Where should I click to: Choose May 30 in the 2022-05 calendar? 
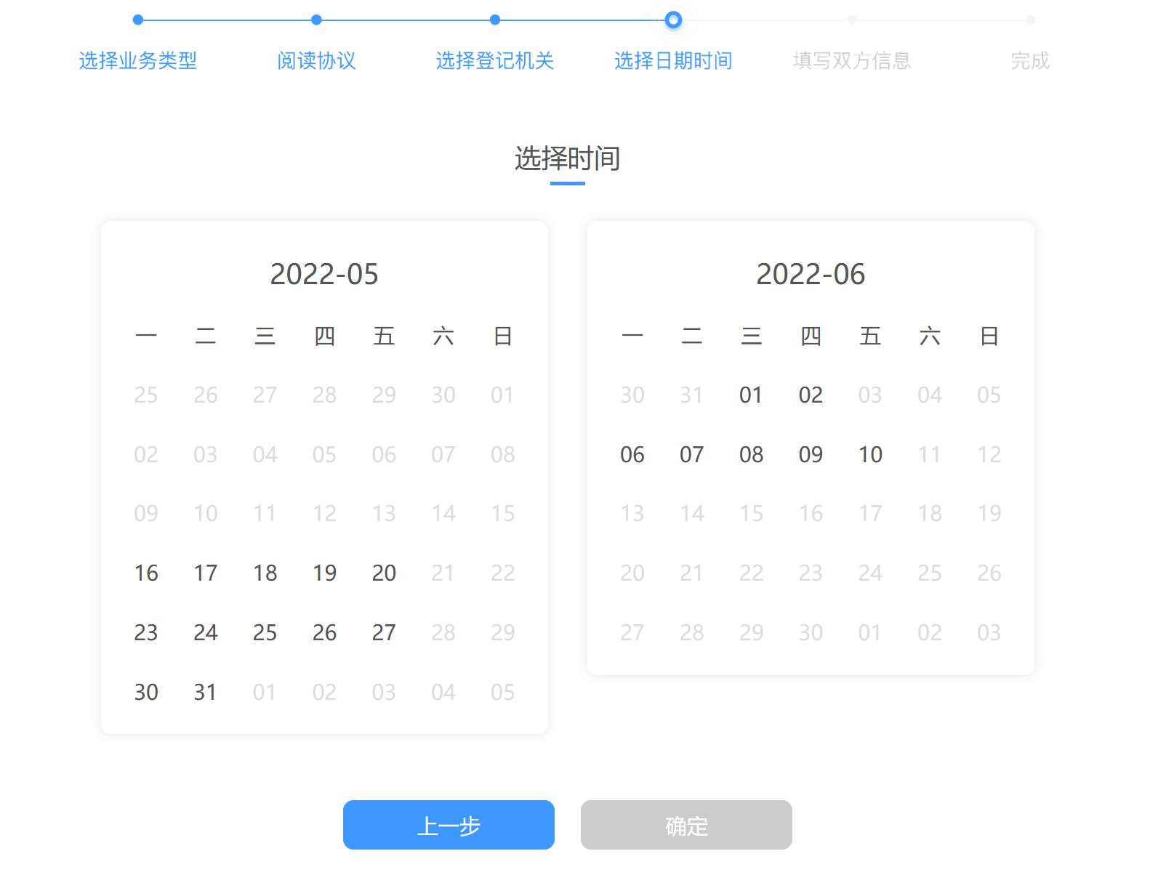coord(146,692)
